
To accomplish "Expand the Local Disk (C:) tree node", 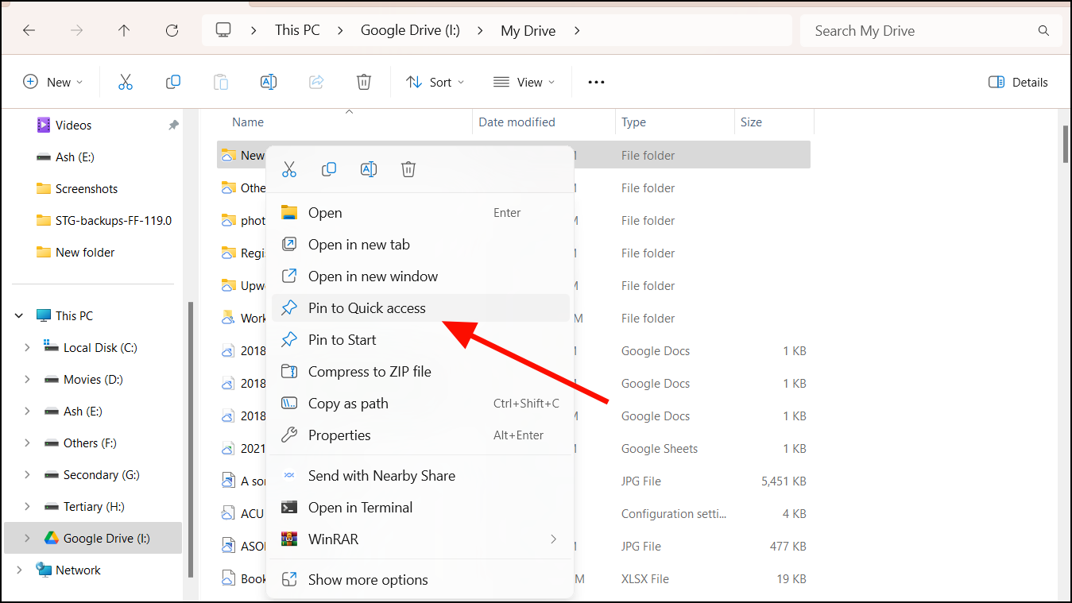I will coord(27,348).
